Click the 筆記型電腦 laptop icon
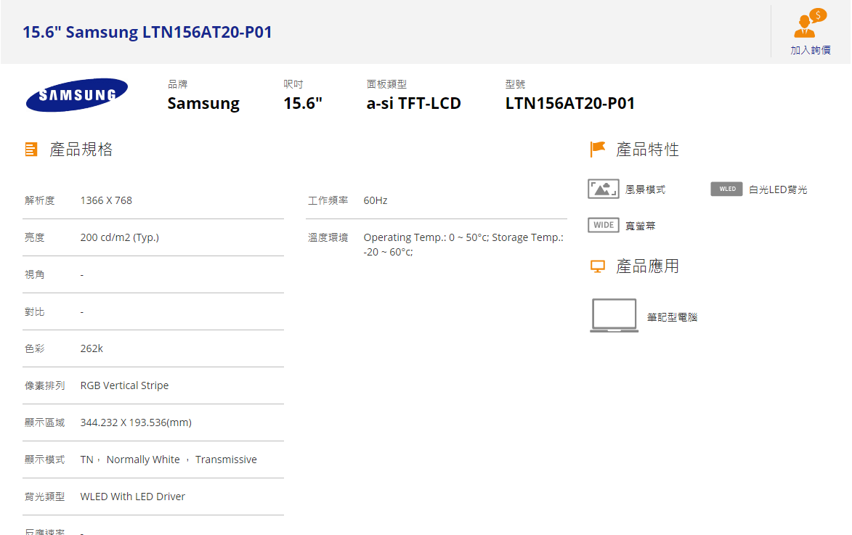This screenshot has width=852, height=535. pos(614,315)
